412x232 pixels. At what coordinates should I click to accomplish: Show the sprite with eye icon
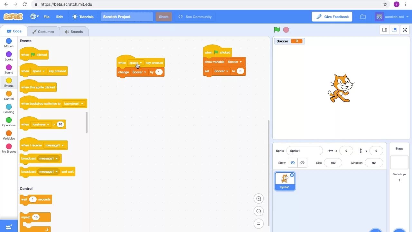(293, 163)
